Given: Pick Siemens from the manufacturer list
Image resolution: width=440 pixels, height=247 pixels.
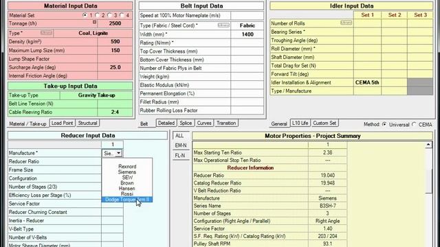Looking at the screenshot, I should click(127, 172).
